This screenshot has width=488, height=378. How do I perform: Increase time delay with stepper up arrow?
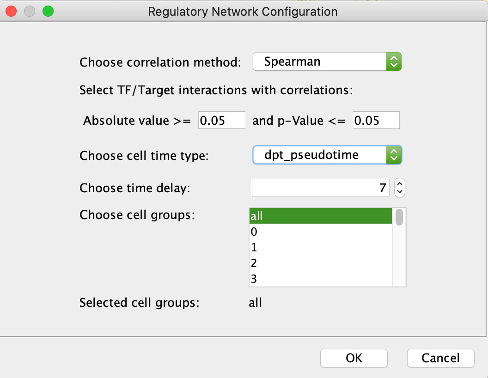(400, 183)
